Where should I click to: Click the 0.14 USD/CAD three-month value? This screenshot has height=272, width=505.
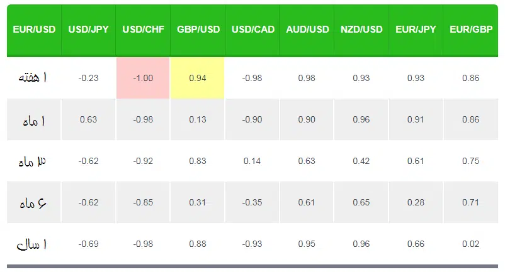tap(252, 161)
